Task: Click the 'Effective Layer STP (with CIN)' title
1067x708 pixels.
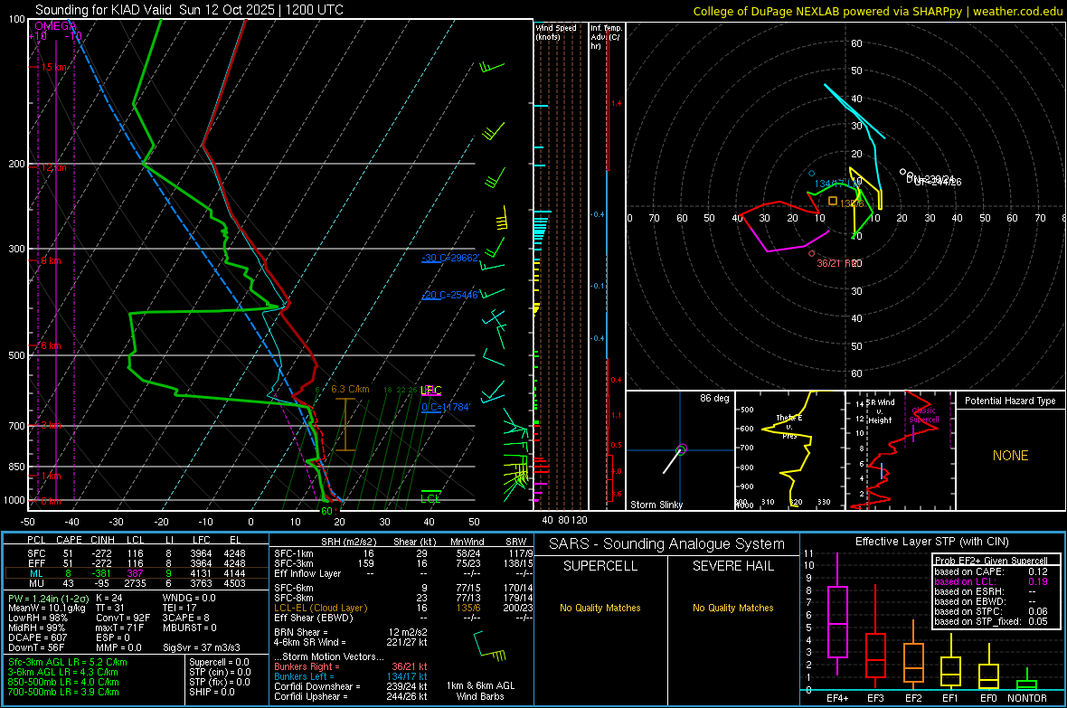Action: [931, 542]
